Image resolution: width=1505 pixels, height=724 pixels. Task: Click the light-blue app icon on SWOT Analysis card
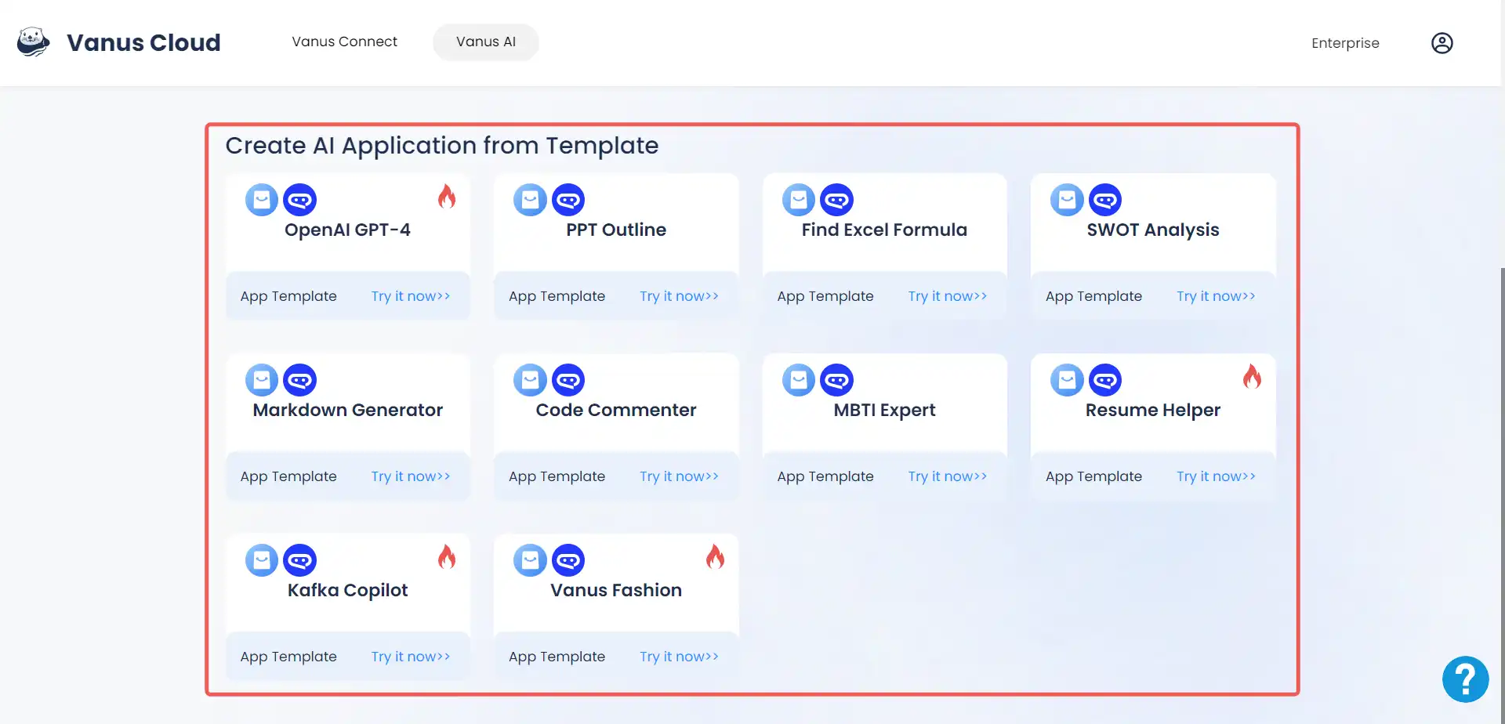point(1067,200)
